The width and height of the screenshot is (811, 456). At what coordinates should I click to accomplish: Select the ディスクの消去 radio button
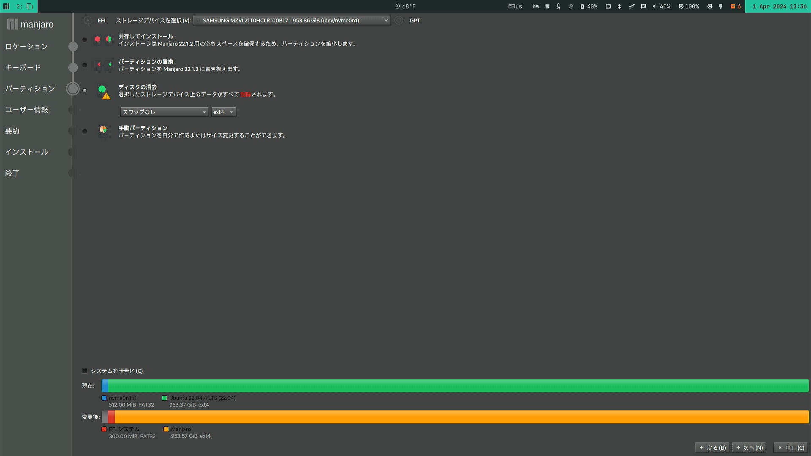(85, 90)
